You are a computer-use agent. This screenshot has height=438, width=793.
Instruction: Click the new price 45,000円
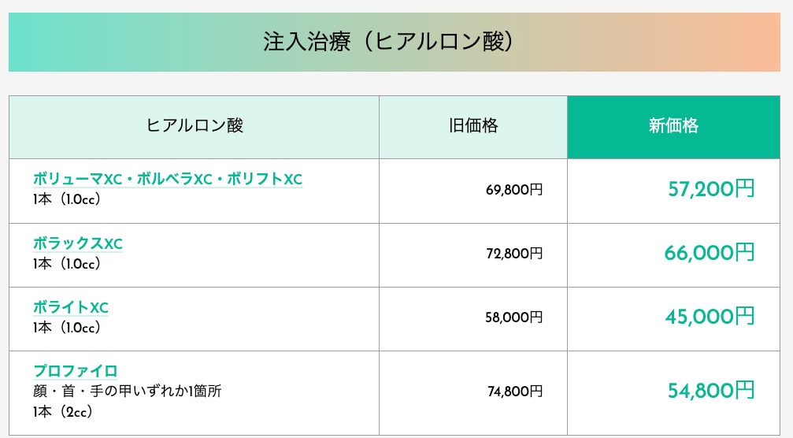[710, 316]
